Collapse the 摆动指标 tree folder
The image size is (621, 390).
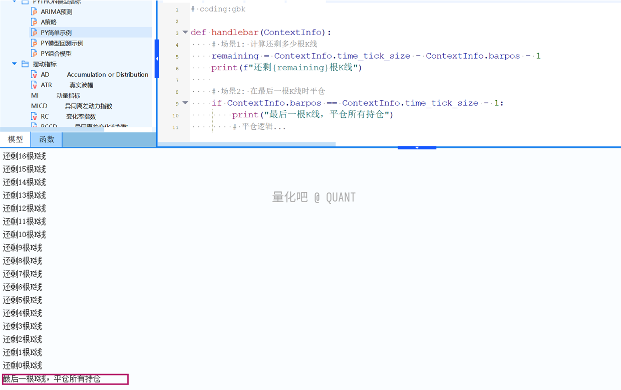tap(15, 64)
